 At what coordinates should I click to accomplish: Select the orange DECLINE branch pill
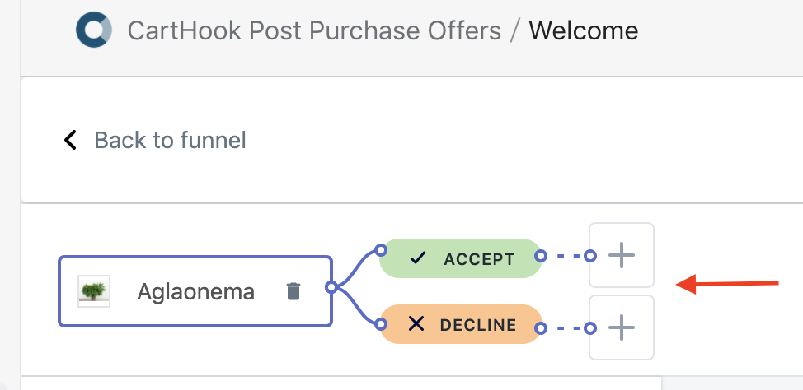tap(478, 324)
